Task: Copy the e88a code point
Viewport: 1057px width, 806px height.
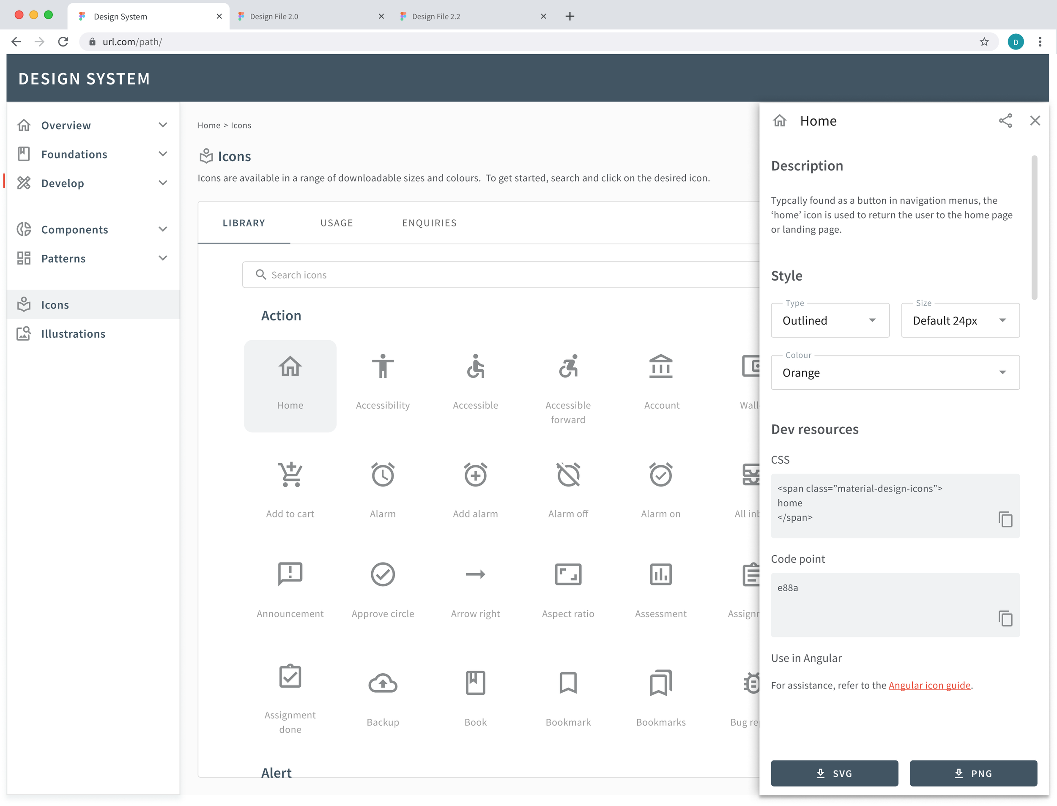Action: tap(1006, 618)
